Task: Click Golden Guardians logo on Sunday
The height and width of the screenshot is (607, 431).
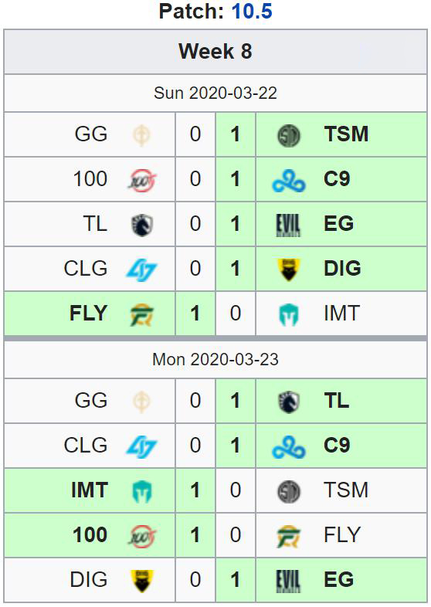Action: pyautogui.click(x=141, y=135)
